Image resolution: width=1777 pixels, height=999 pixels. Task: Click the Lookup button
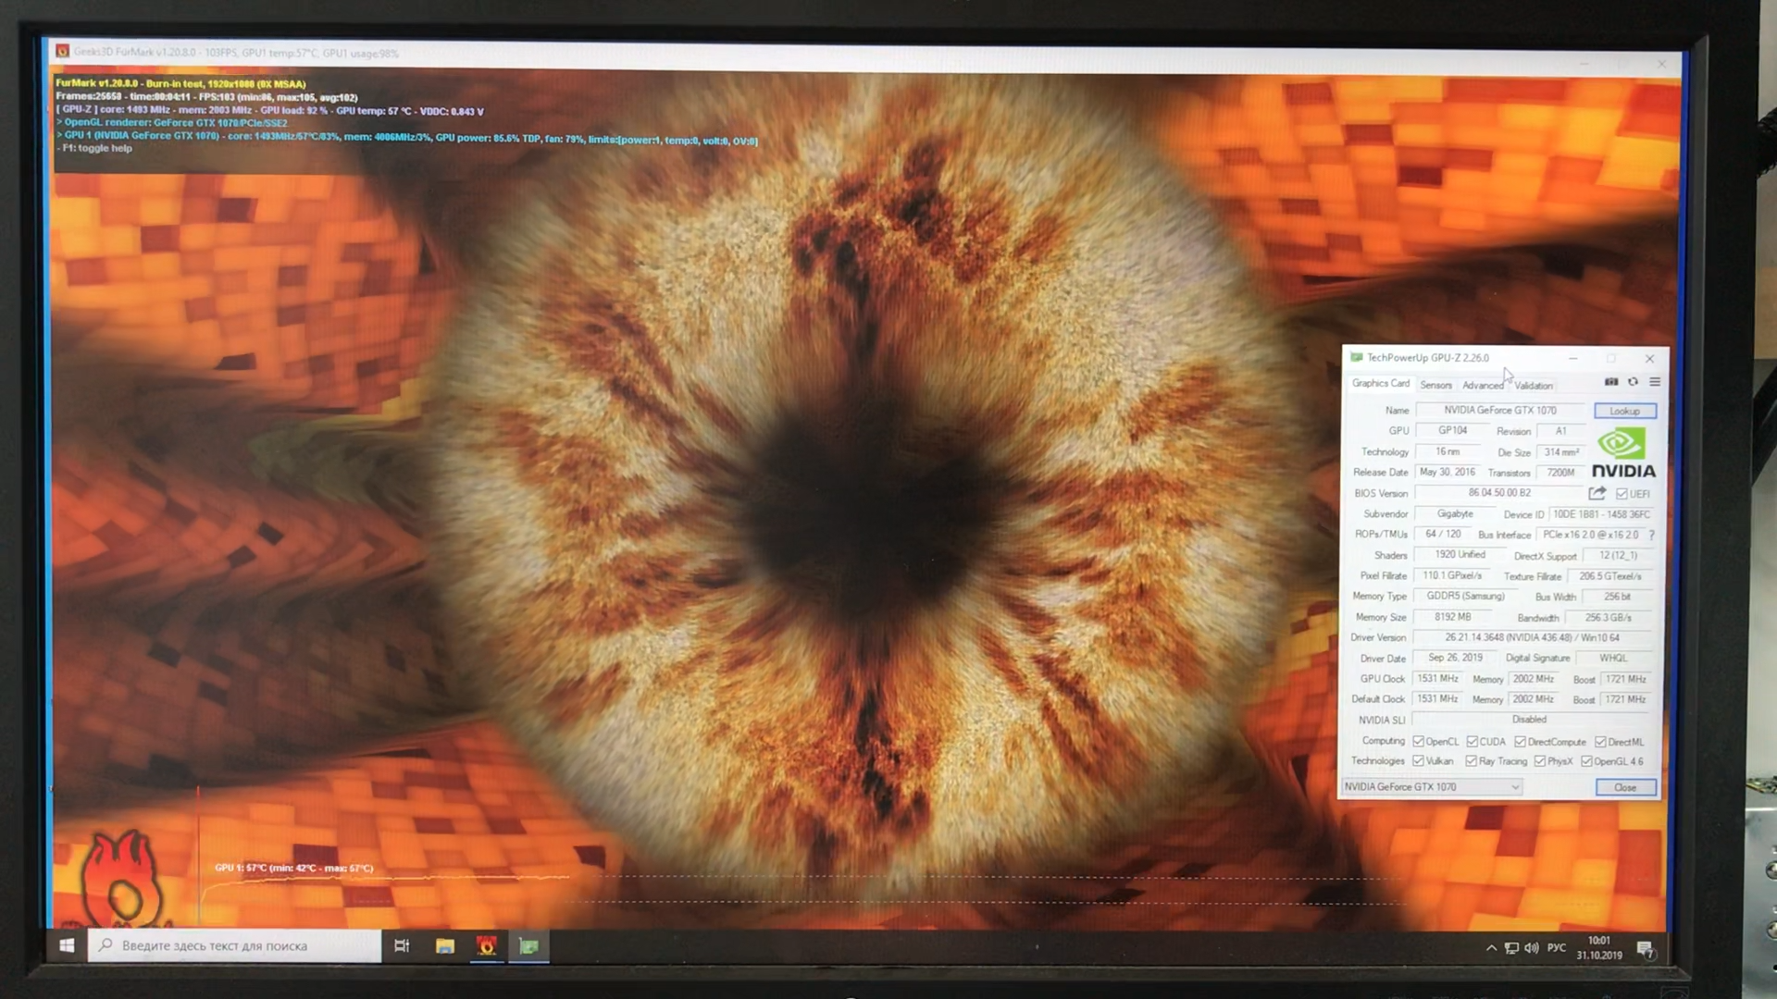(1625, 411)
